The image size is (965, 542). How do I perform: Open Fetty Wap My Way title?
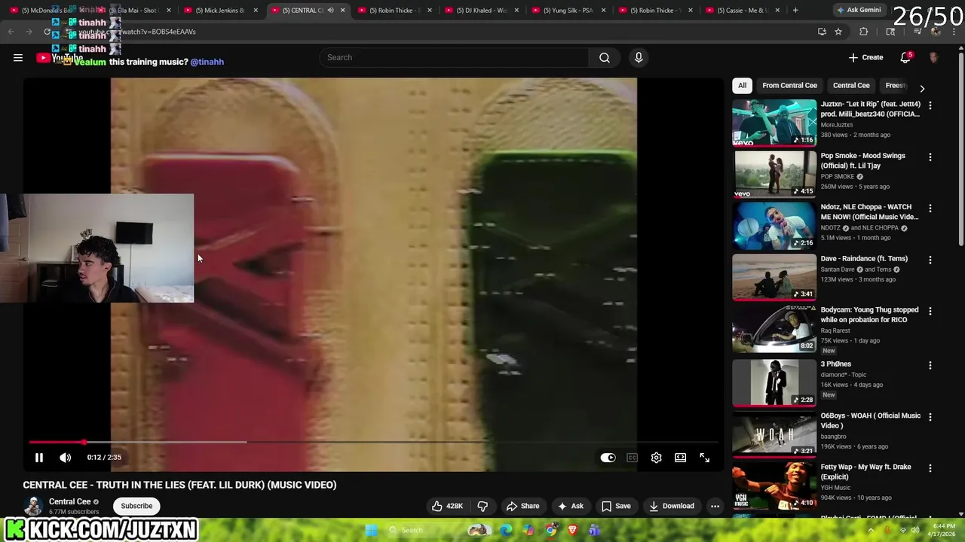point(866,472)
